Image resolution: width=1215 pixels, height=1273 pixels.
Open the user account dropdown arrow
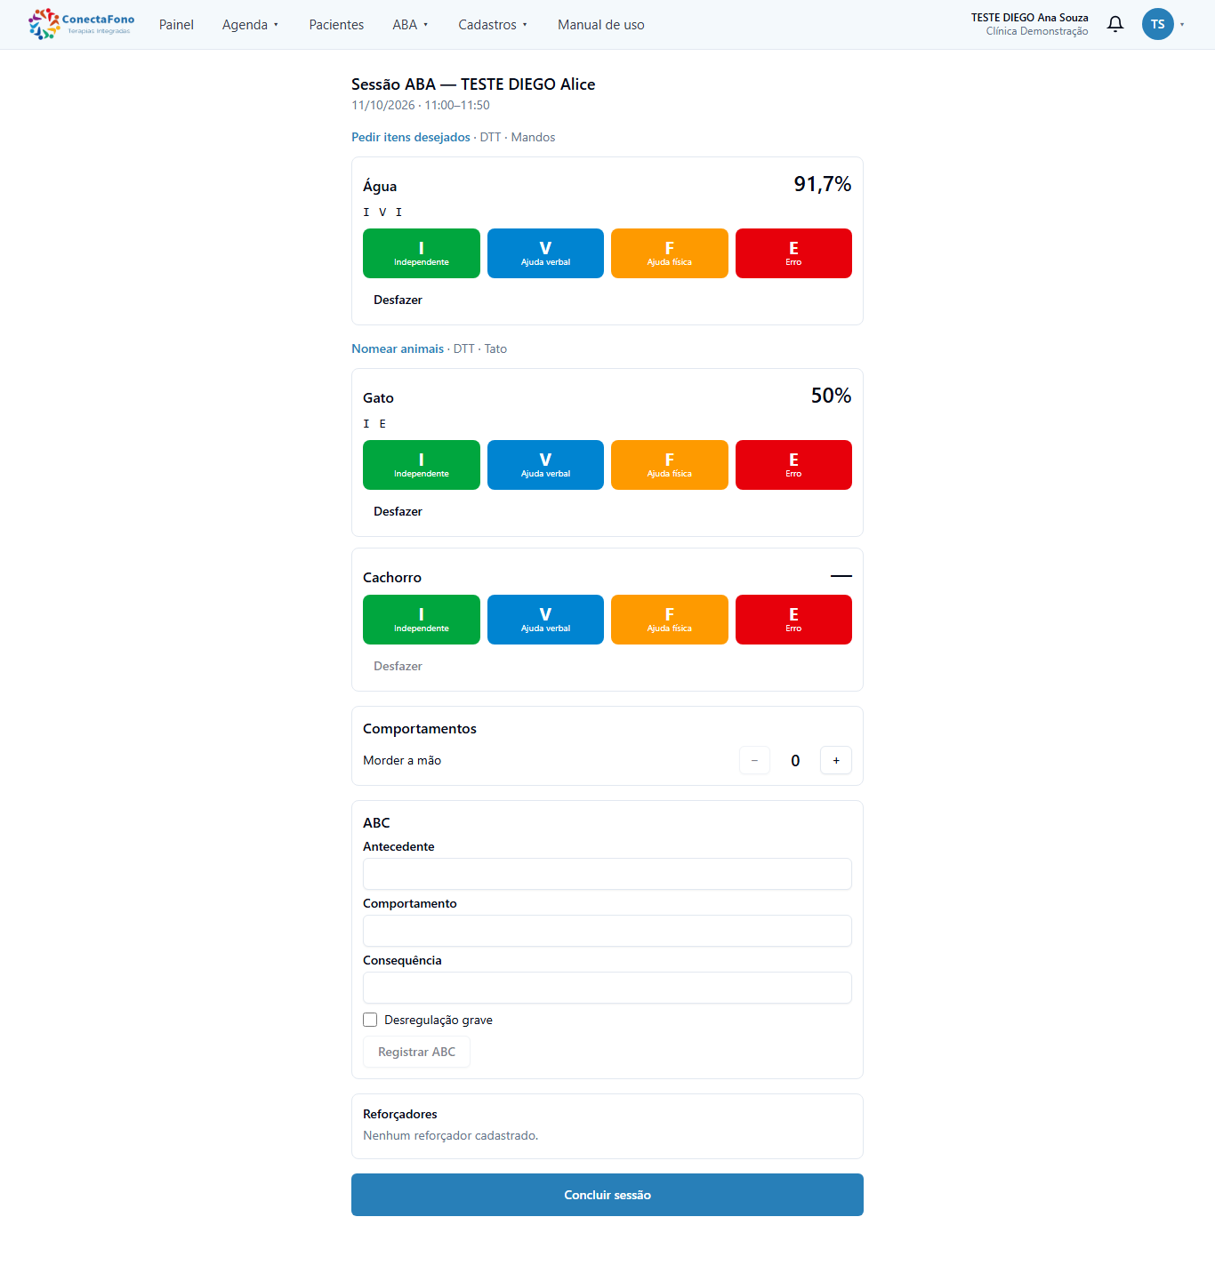[x=1182, y=25]
